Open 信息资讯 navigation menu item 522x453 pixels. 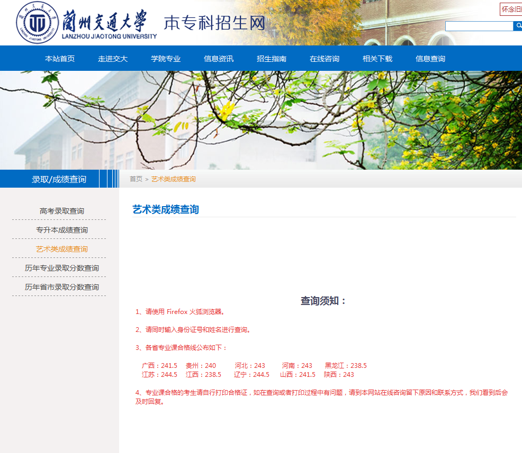(x=219, y=59)
